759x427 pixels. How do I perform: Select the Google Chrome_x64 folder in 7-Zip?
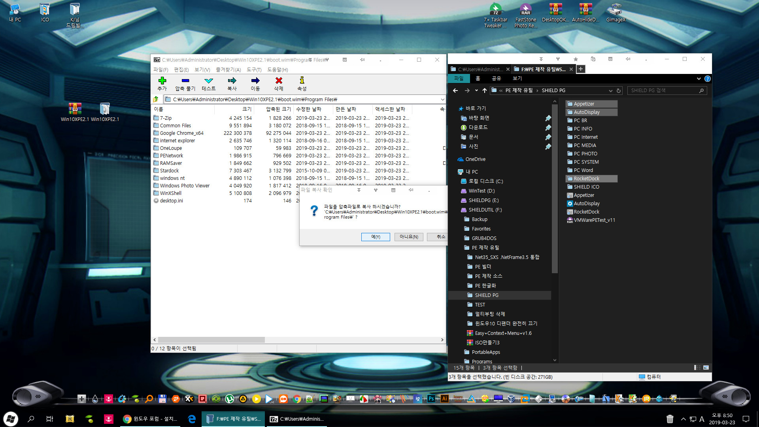click(x=181, y=133)
